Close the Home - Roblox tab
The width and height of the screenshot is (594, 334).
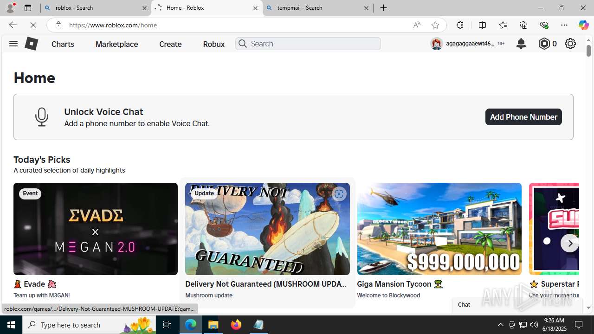(x=255, y=8)
